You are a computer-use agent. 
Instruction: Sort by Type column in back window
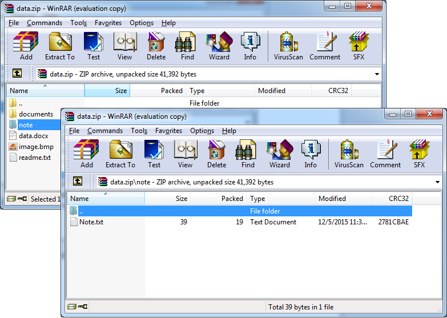pos(220,90)
